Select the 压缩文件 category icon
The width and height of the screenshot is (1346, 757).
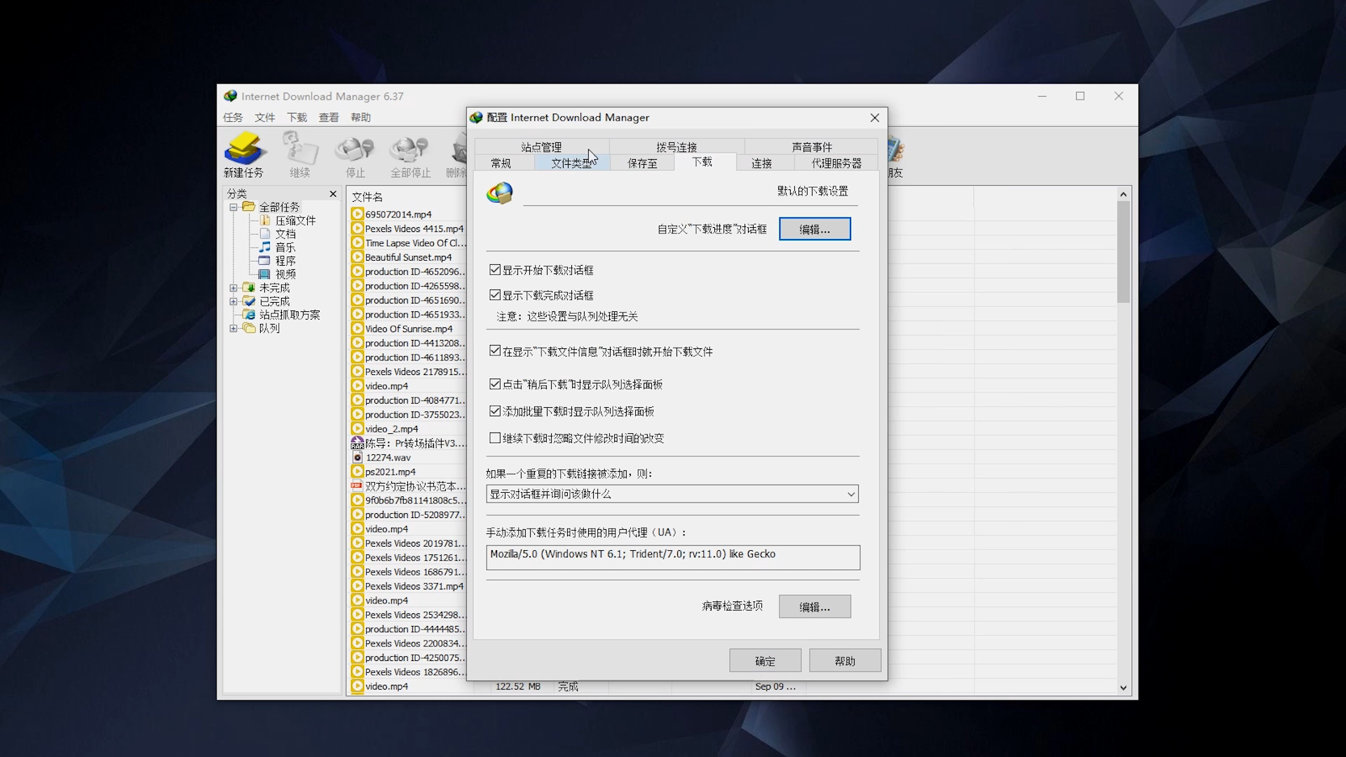click(265, 220)
